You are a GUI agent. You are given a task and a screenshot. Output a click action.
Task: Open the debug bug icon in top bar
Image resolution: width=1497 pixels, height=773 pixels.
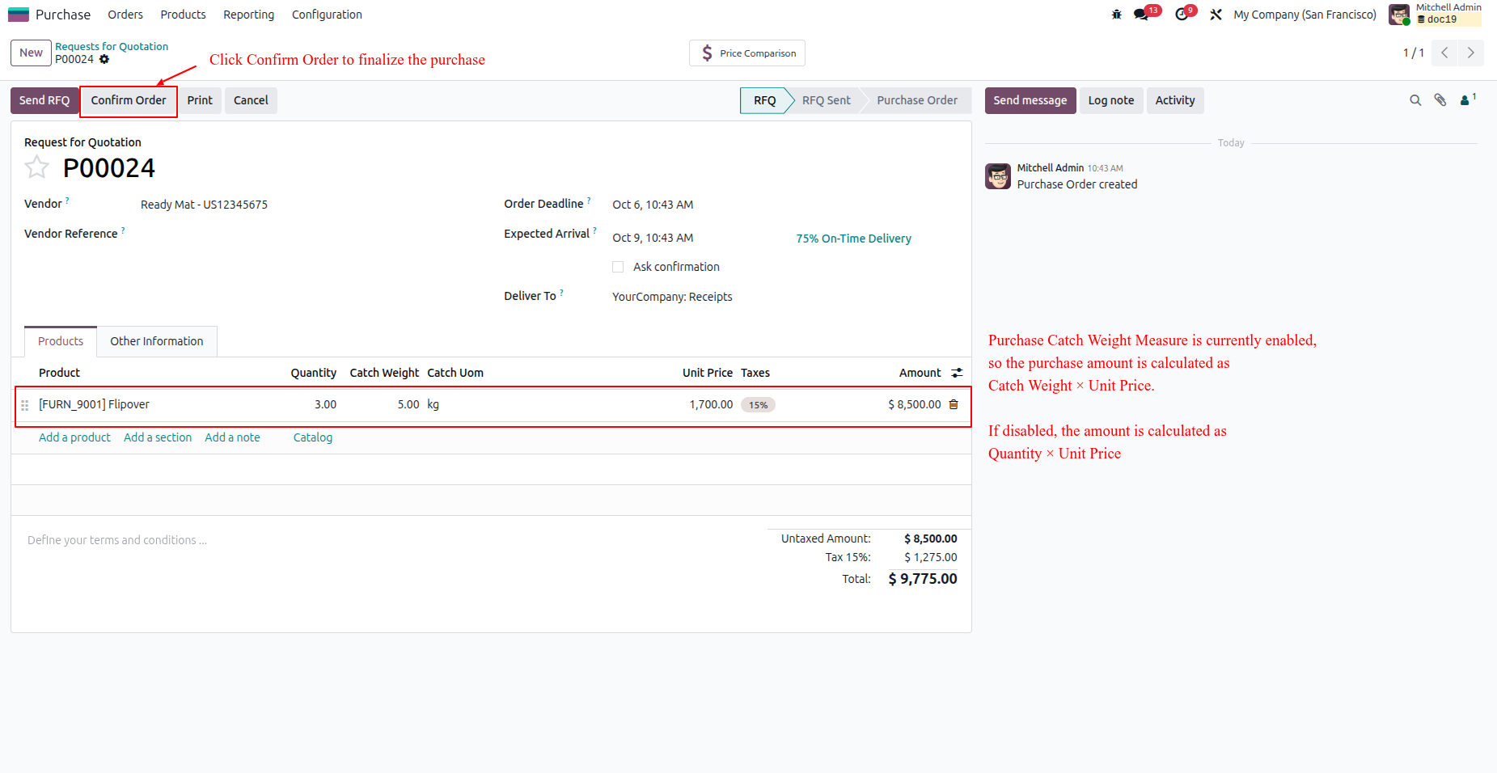(1117, 15)
